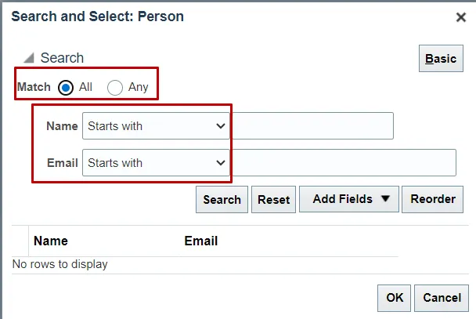Confirm selection with OK
This screenshot has width=476, height=319.
[x=395, y=298]
